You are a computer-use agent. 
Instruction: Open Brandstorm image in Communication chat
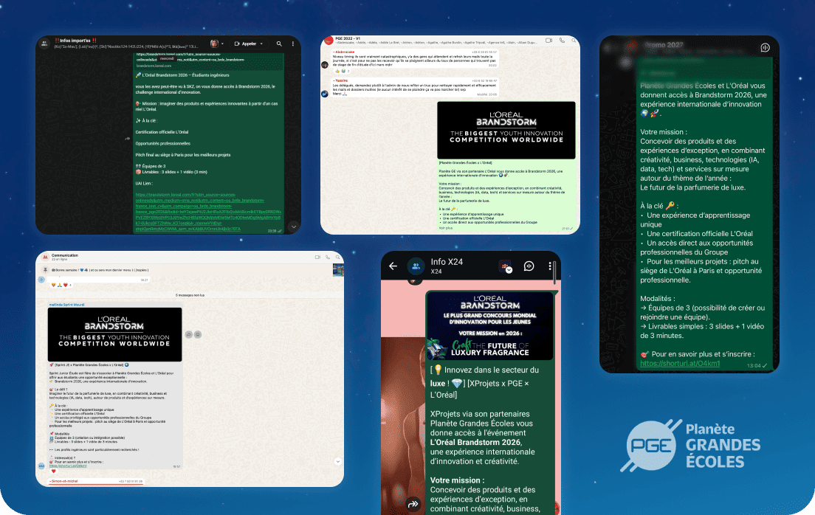[114, 334]
